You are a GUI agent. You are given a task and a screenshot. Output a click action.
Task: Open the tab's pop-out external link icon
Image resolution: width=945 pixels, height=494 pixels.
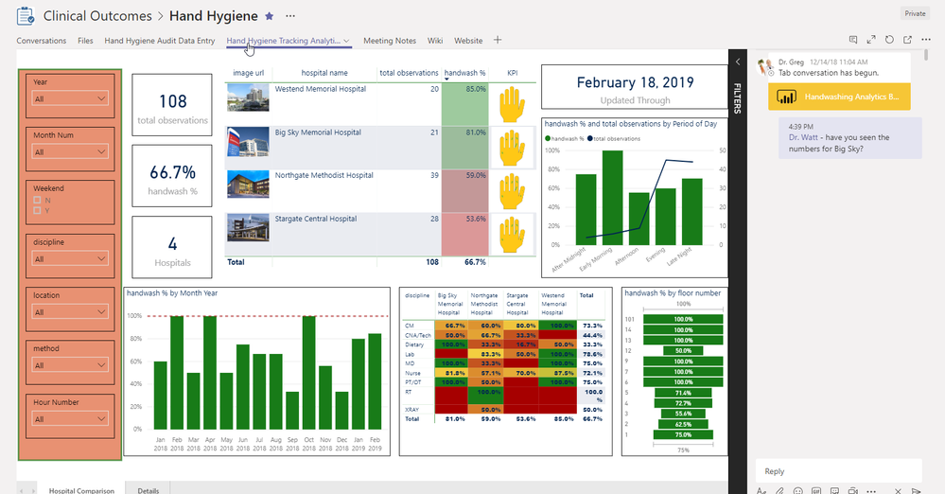pyautogui.click(x=907, y=40)
